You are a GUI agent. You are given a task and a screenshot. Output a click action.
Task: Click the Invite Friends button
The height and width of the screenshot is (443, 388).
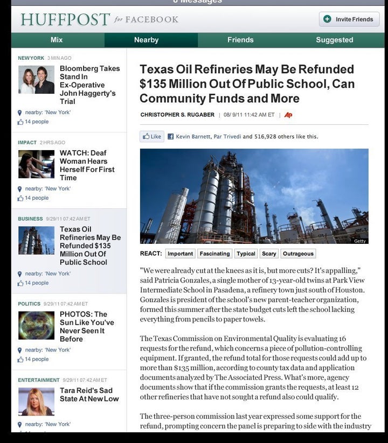349,19
